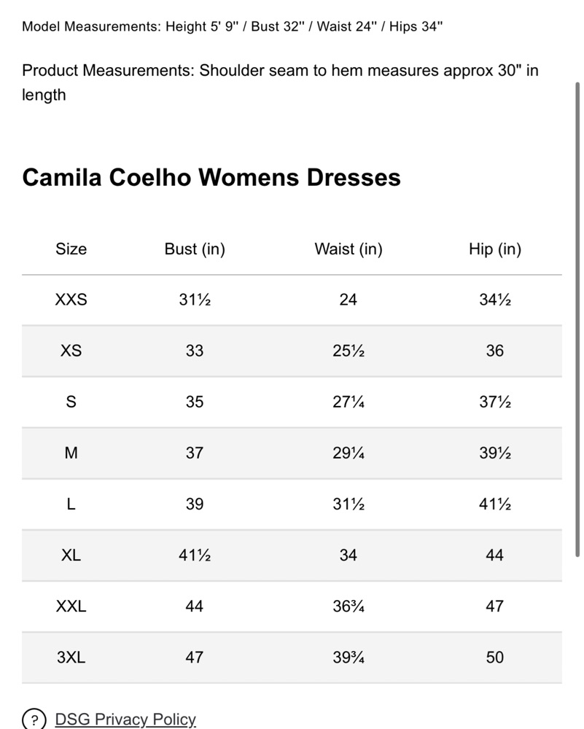Select the XXS size row label
The height and width of the screenshot is (729, 584).
[x=71, y=300]
